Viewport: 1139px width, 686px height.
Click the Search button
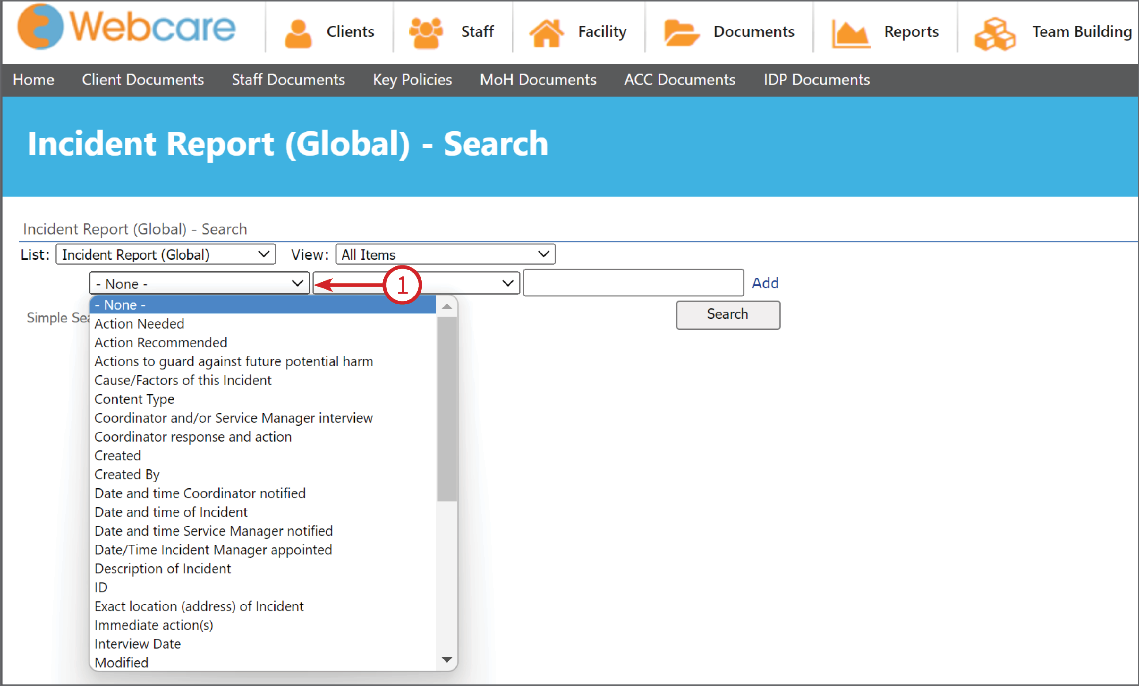(728, 315)
